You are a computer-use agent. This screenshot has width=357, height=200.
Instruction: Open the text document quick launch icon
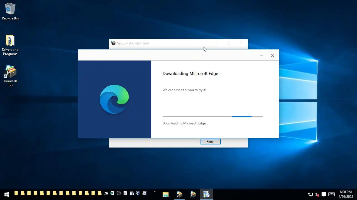125,193
